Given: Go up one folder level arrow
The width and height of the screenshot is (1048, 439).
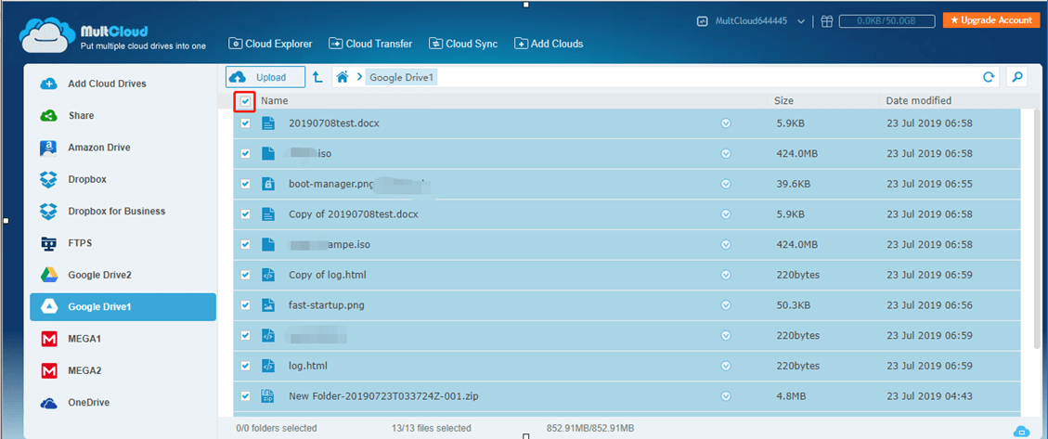Looking at the screenshot, I should click(x=317, y=78).
